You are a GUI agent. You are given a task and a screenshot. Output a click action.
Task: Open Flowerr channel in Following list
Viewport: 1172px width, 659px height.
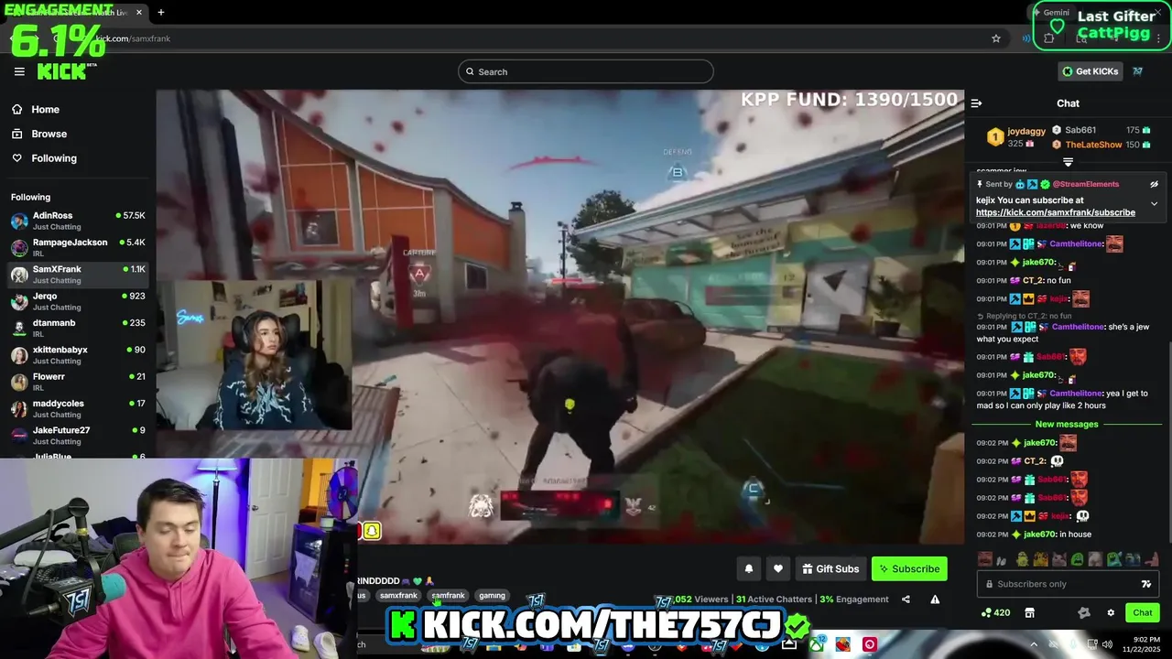pyautogui.click(x=78, y=381)
